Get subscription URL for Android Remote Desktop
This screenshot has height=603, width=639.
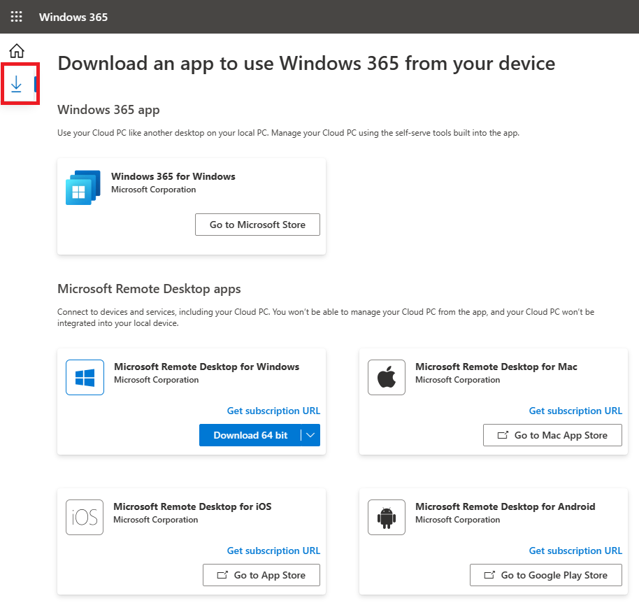[x=575, y=551]
